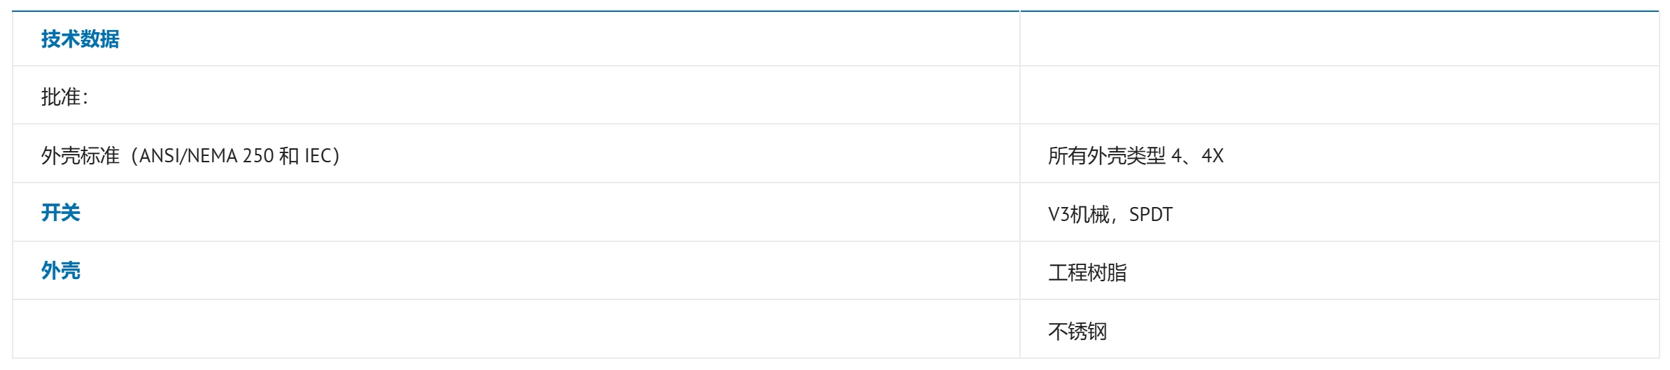Click the blank cell left of 不锈钢
This screenshot has height=370, width=1670.
tap(516, 329)
